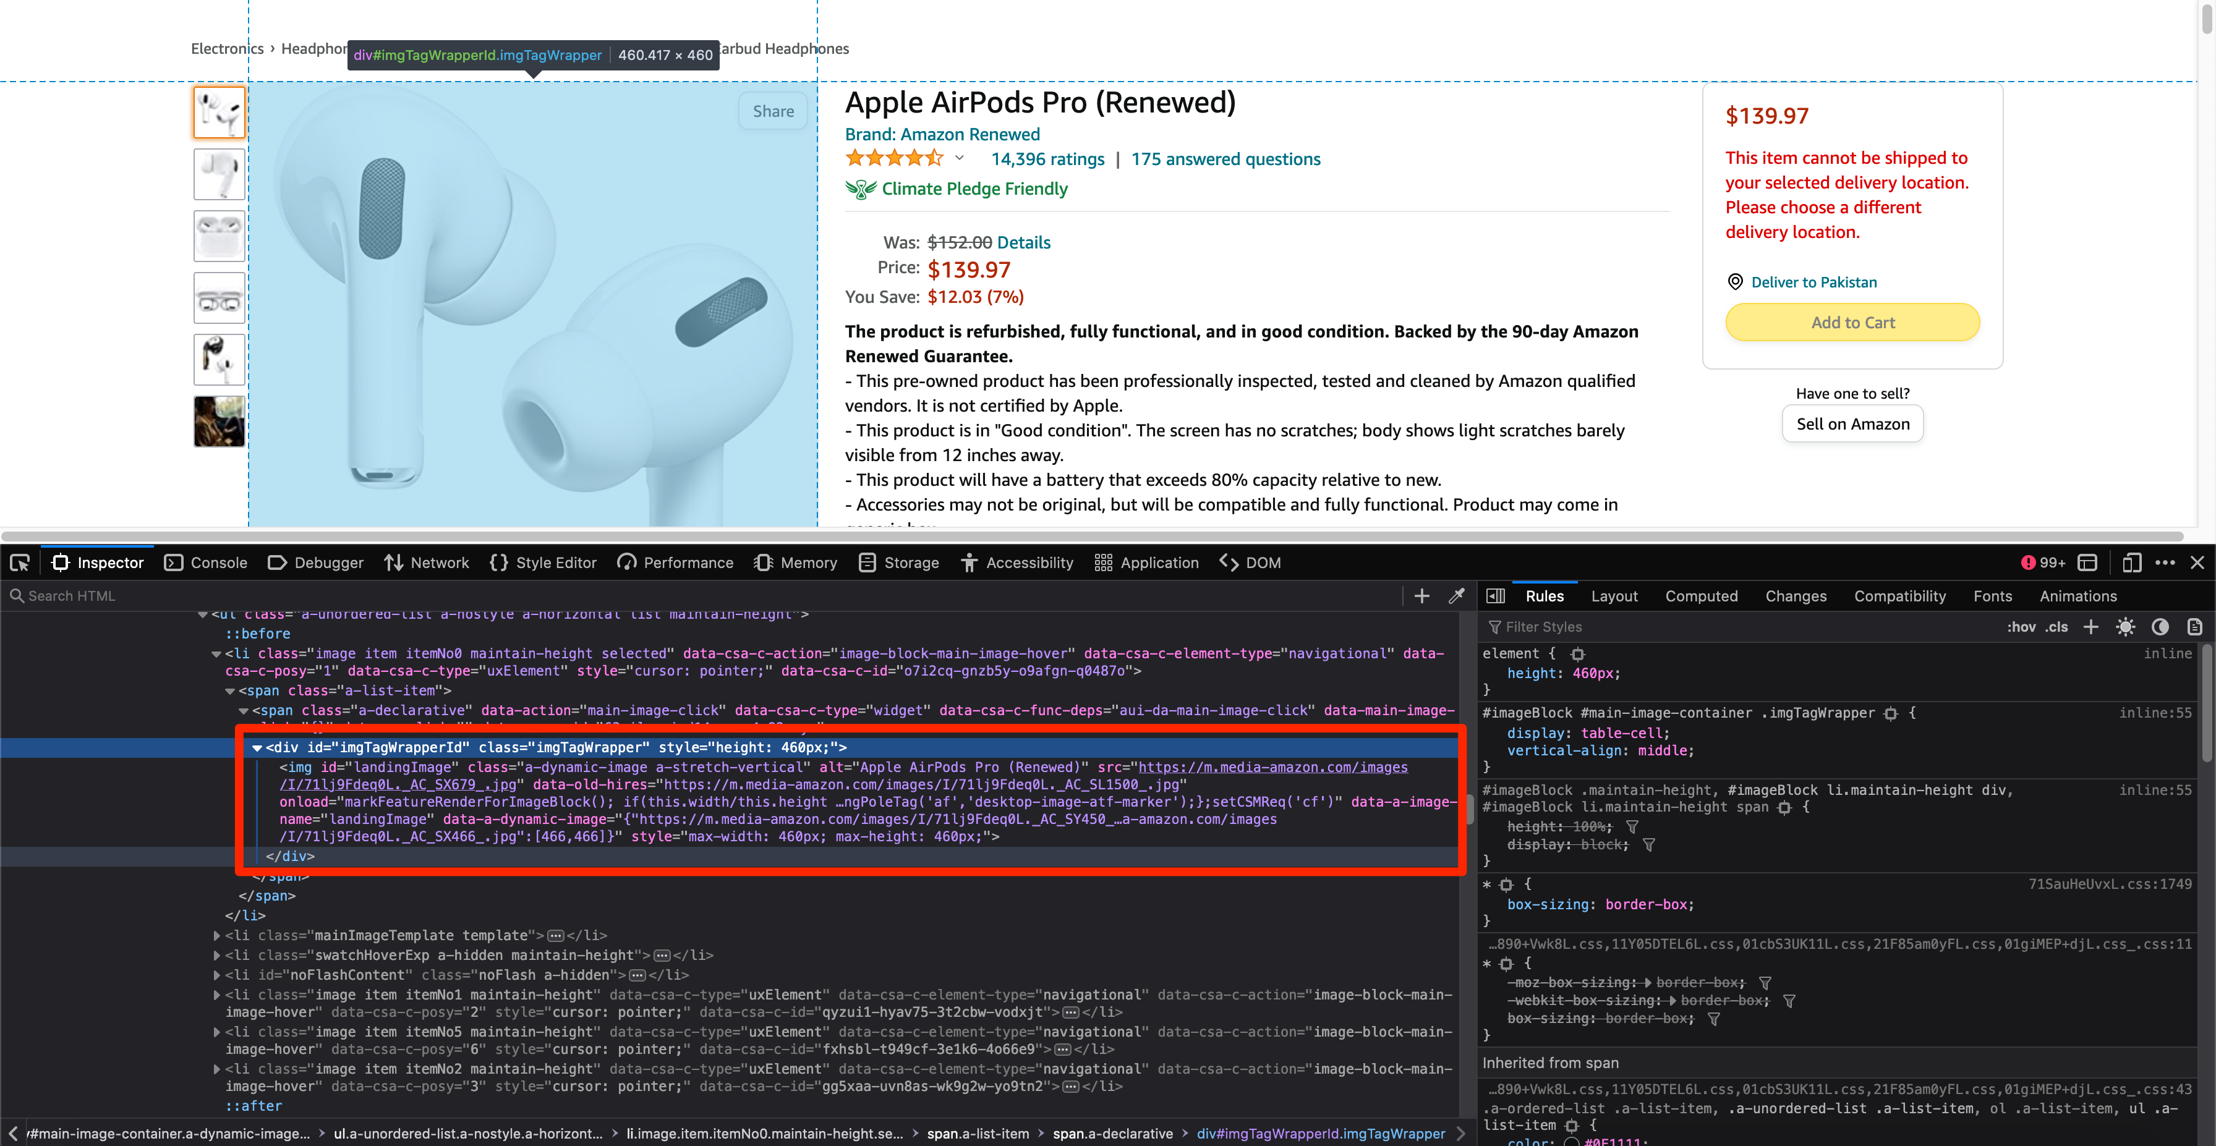Toggle dark color scheme simulation
This screenshot has width=2216, height=1146.
coord(2160,627)
